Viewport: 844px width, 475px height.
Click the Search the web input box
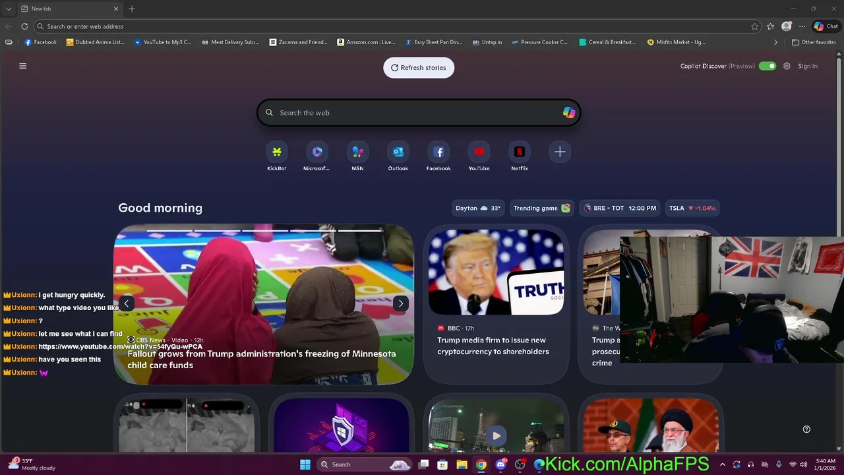point(419,113)
